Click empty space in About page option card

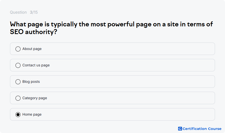coord(128,49)
